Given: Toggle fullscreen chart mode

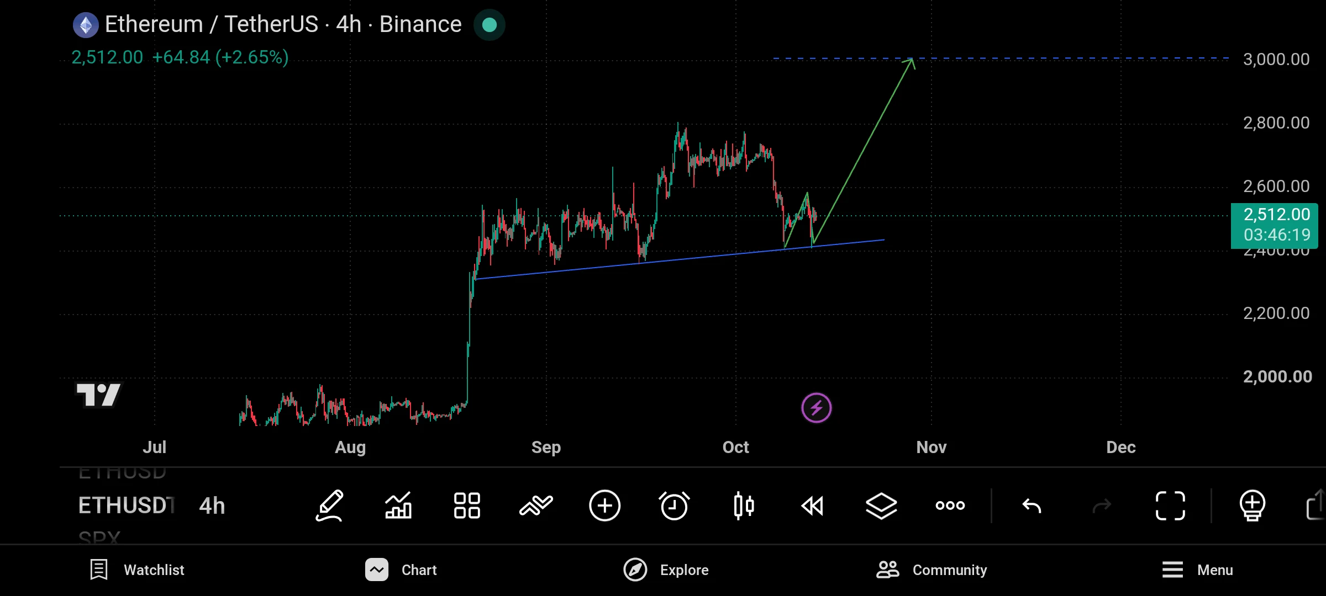Looking at the screenshot, I should pyautogui.click(x=1170, y=505).
